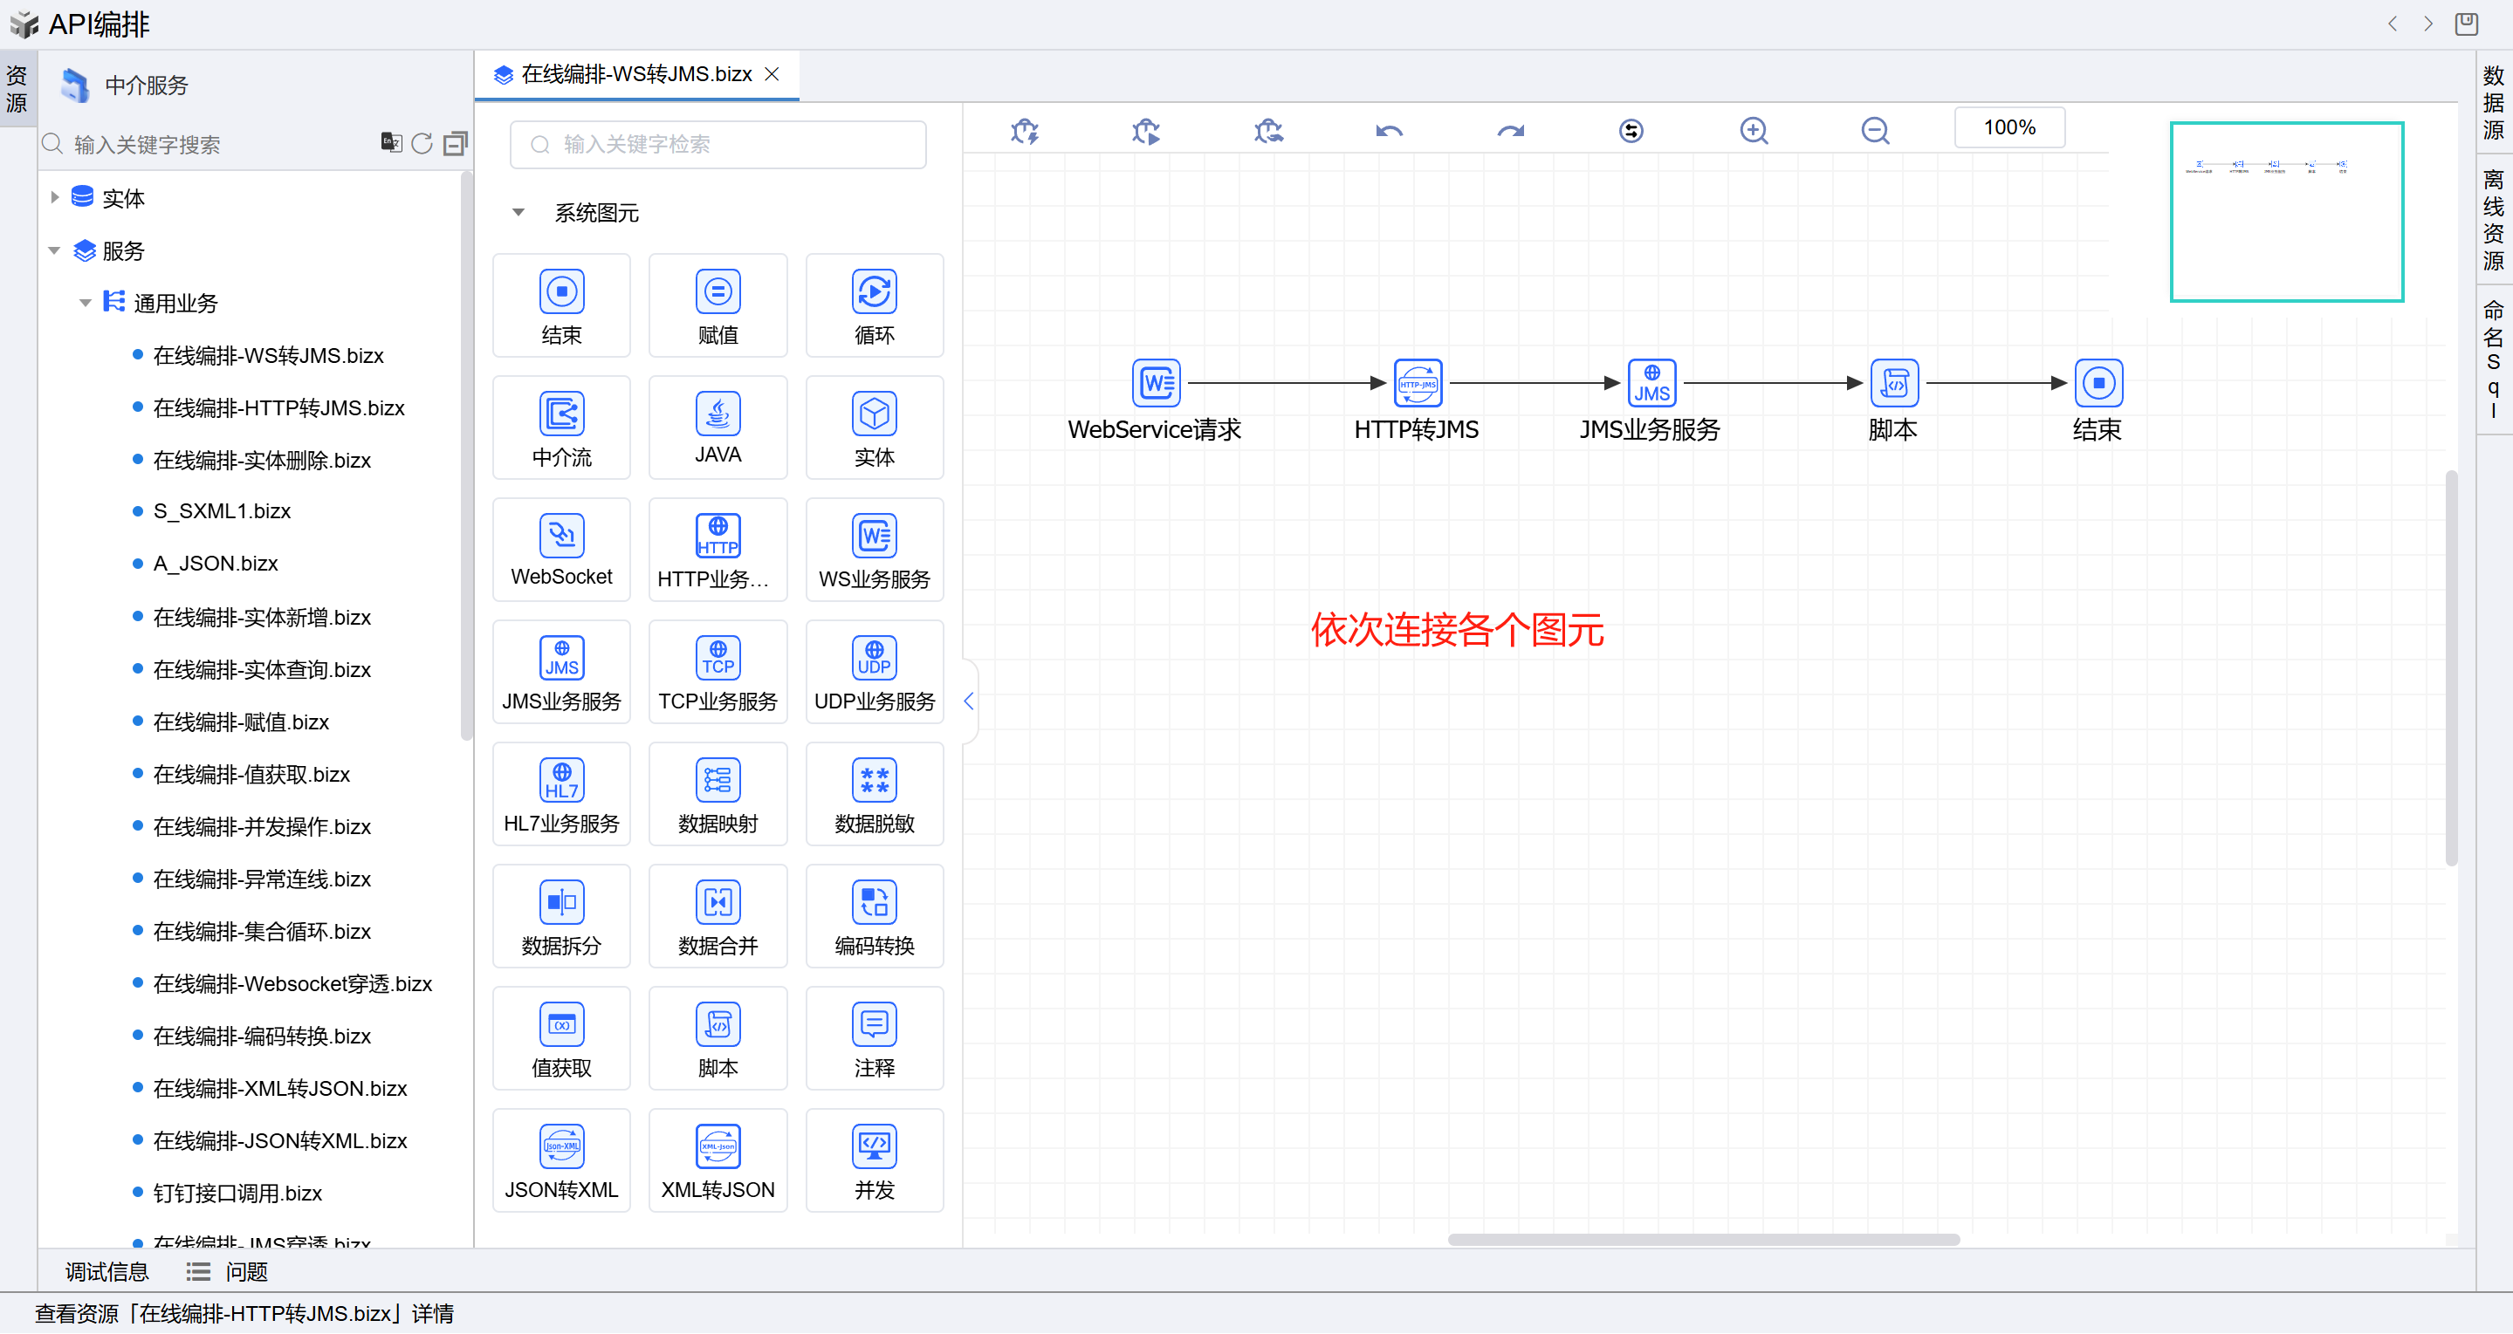Switch to the 调试信息 tab

pyautogui.click(x=106, y=1271)
